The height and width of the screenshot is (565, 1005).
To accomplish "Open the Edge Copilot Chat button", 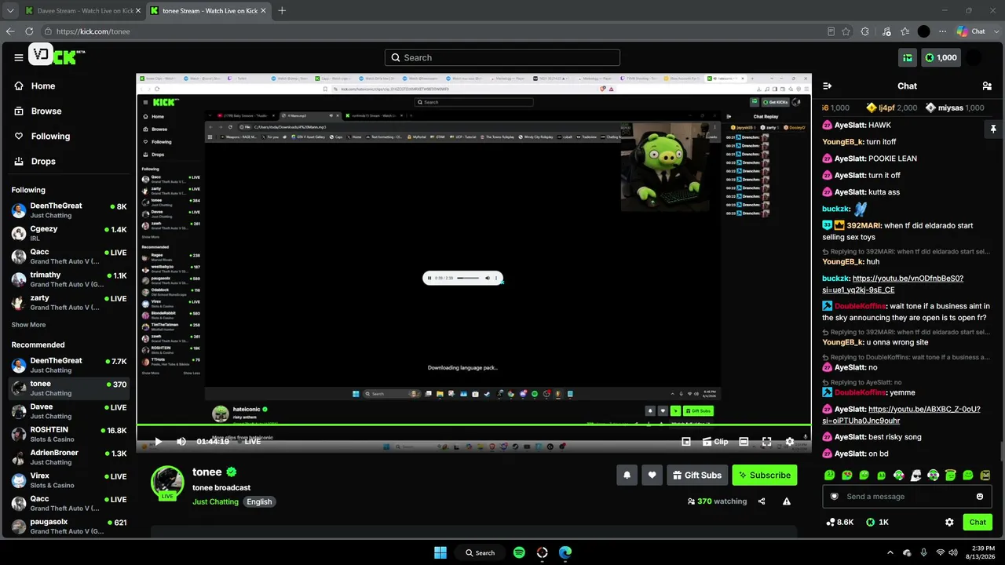I will point(972,31).
